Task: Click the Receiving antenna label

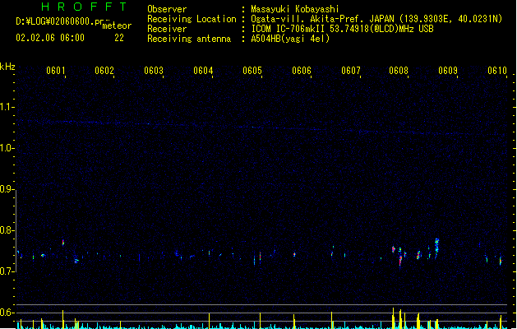Action: 189,39
